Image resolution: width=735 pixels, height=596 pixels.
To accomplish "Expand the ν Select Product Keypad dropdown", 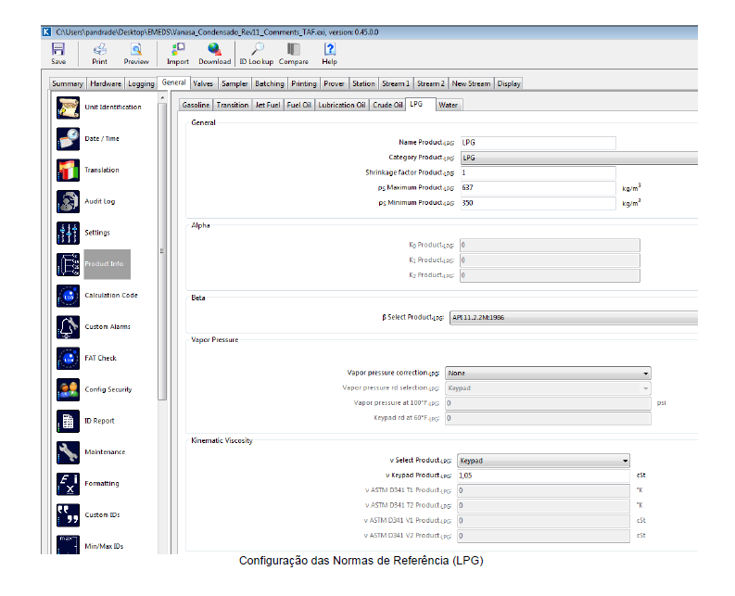I will (543, 461).
